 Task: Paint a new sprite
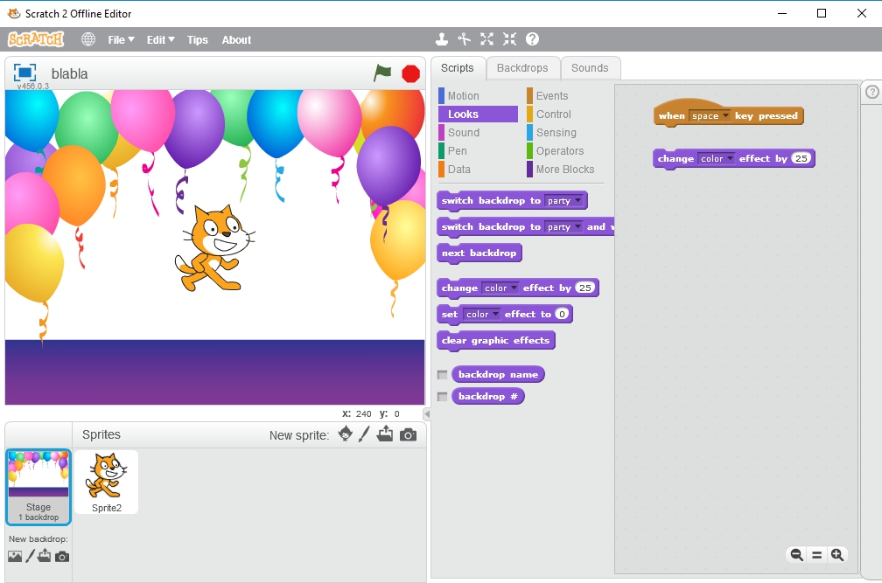click(x=365, y=434)
